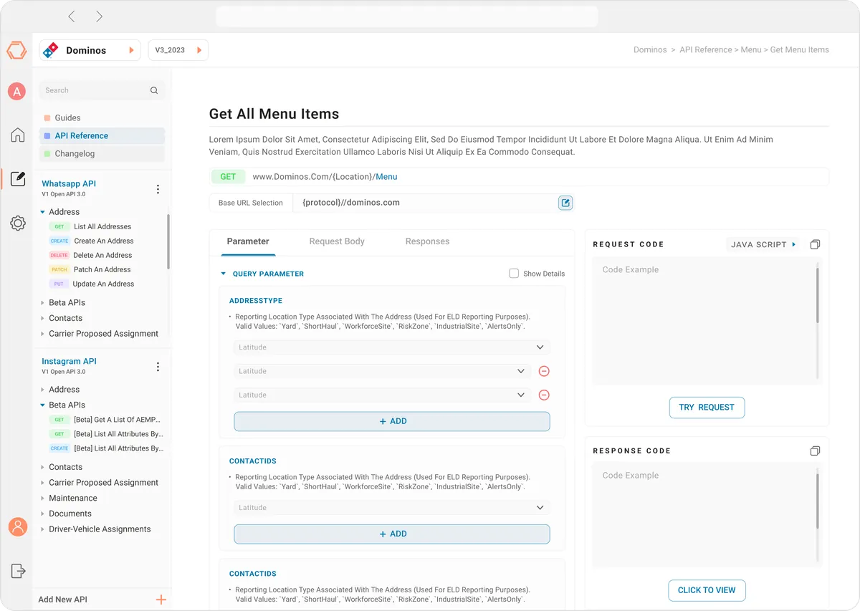Copy the Request Code snippet
Viewport: 860px width, 611px height.
pos(815,245)
